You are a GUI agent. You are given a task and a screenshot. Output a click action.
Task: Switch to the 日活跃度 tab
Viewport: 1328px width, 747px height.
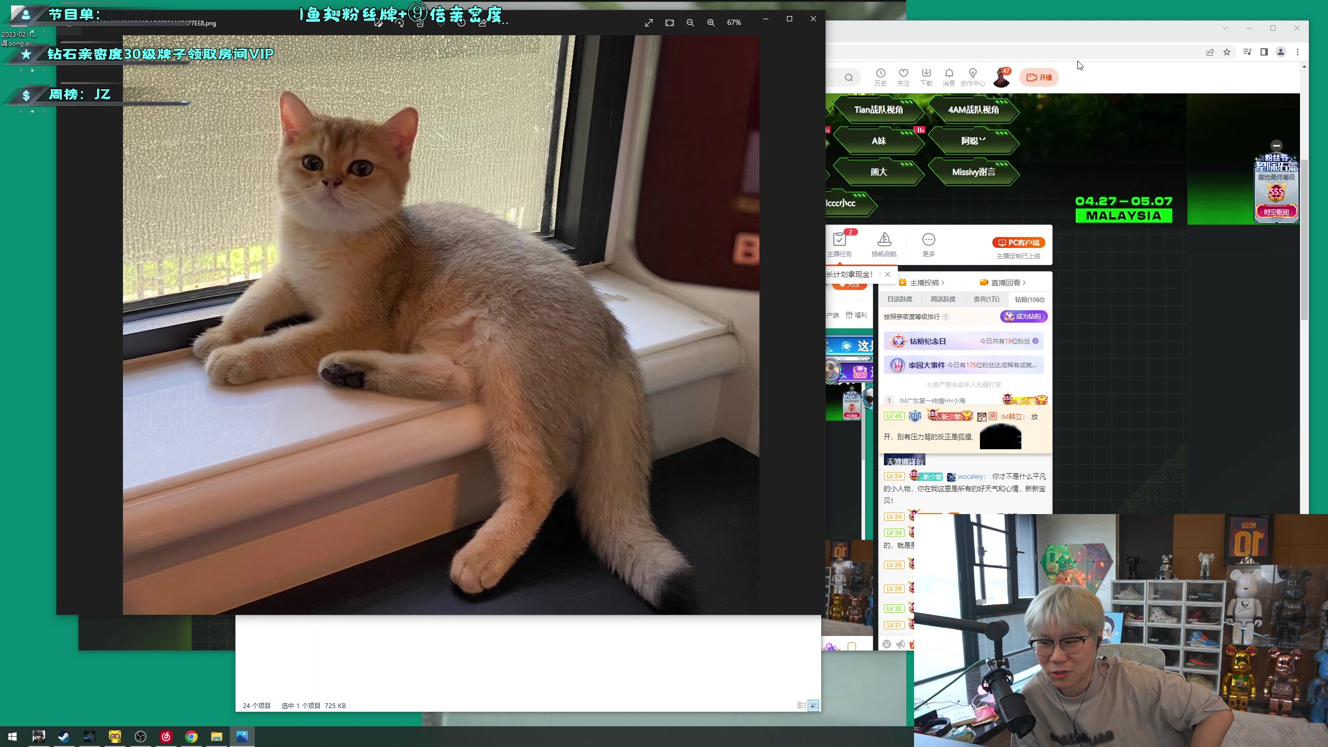(x=900, y=299)
